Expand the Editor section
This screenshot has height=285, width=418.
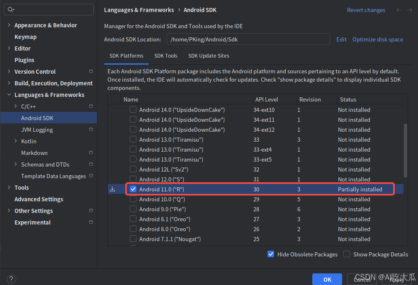[9, 48]
